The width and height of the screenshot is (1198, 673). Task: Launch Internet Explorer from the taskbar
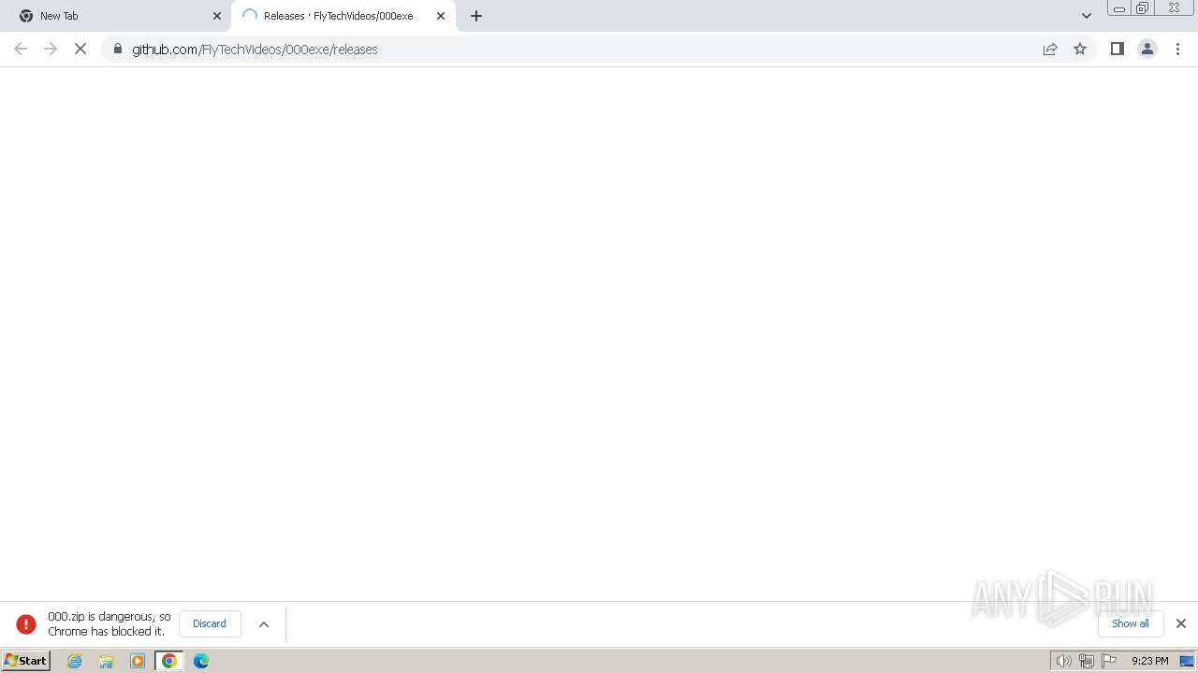tap(75, 661)
